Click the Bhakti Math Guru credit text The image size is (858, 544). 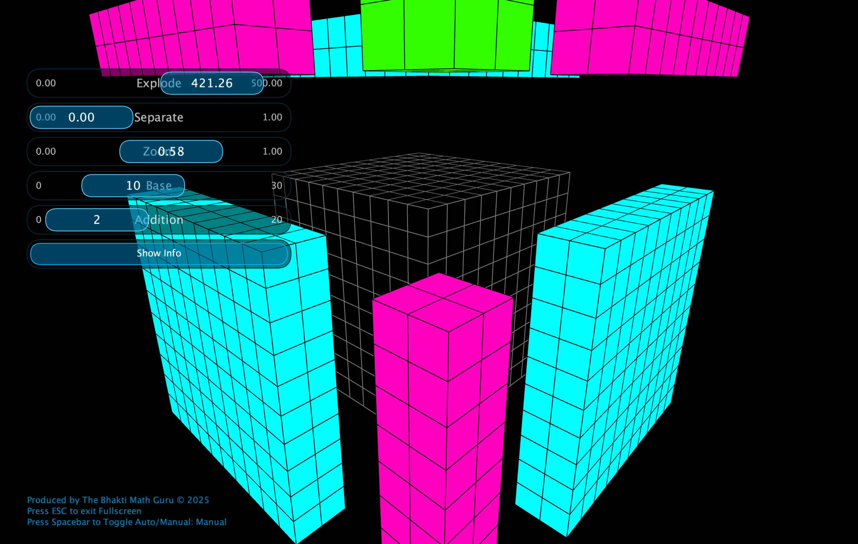pos(118,500)
